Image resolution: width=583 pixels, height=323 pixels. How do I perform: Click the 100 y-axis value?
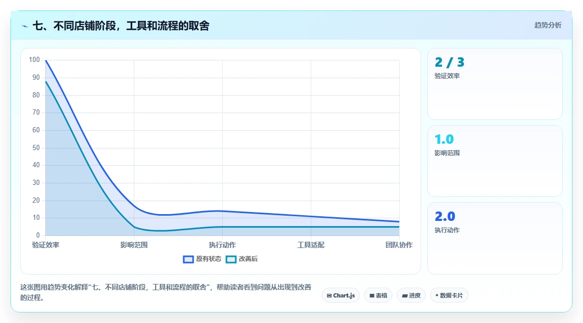click(34, 60)
